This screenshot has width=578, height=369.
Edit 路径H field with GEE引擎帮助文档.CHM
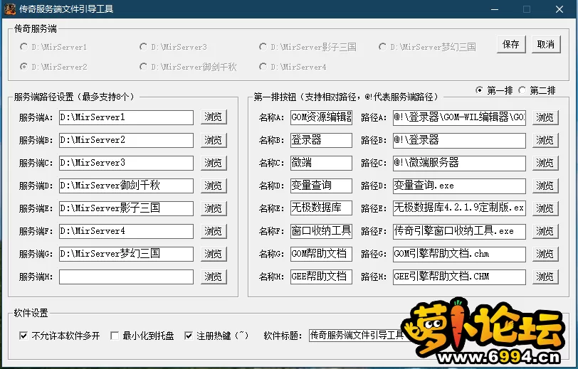459,277
